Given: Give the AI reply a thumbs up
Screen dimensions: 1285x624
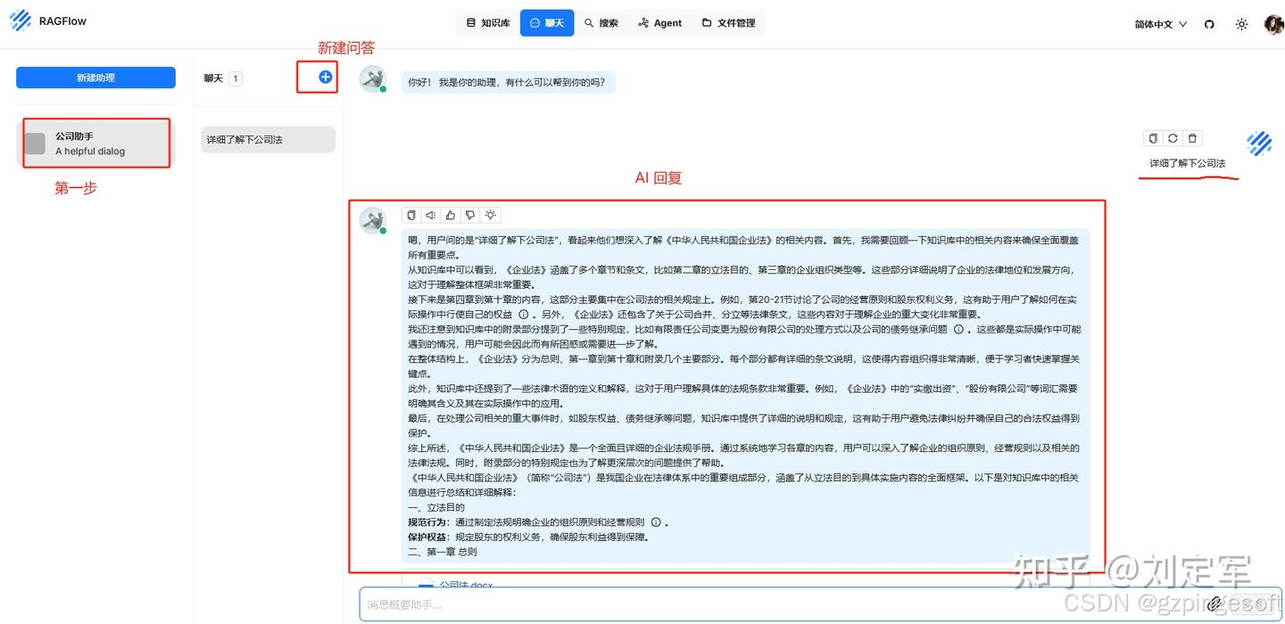Looking at the screenshot, I should coord(451,215).
